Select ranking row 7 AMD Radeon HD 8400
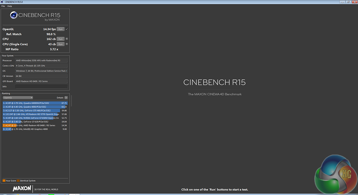358x195 pixels. (35, 126)
